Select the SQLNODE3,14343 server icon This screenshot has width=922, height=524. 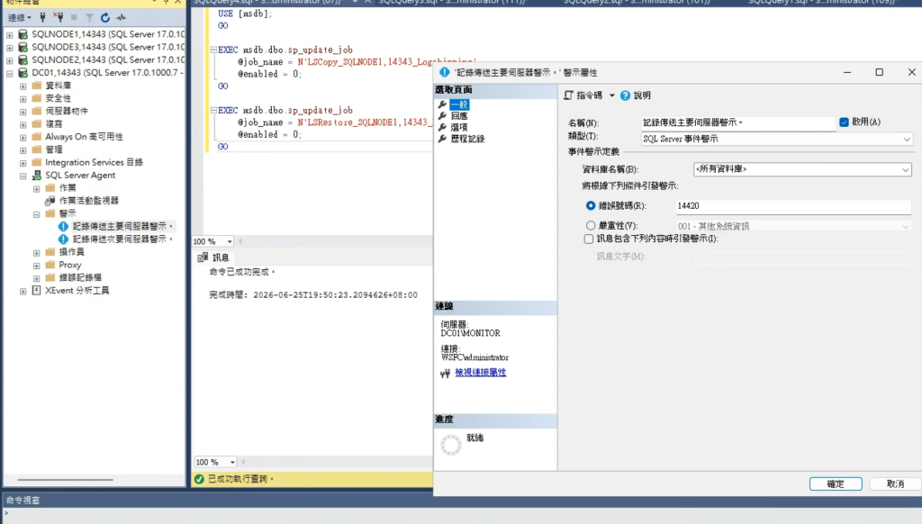click(23, 47)
